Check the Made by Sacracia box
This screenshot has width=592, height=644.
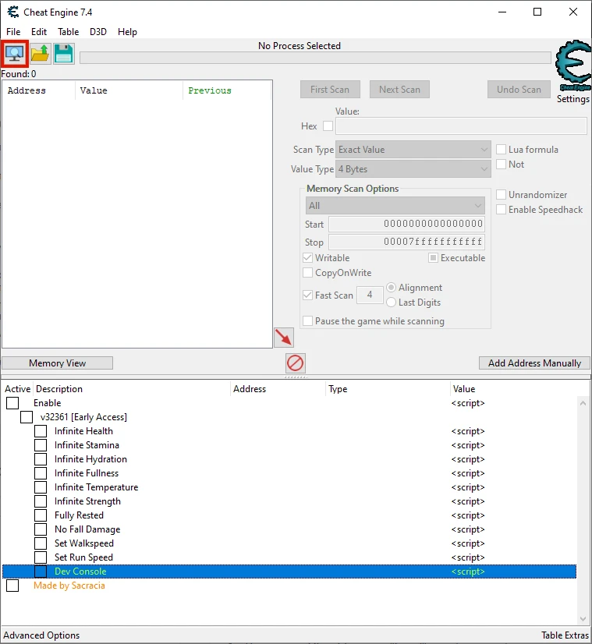click(x=12, y=586)
